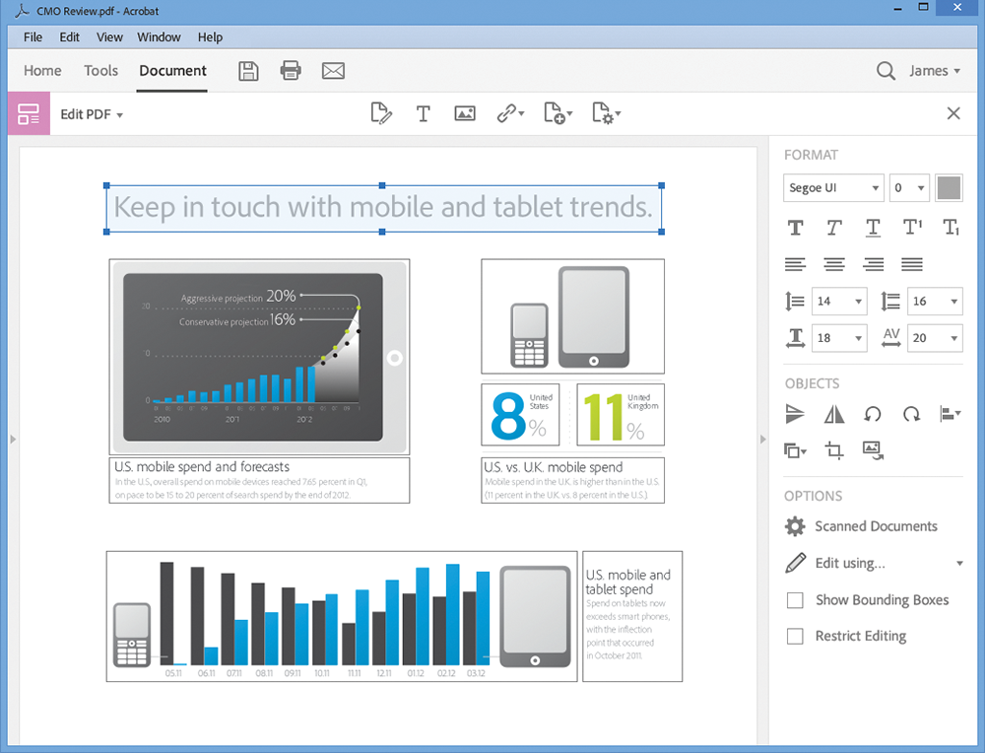Click the Crop tool in Objects

(833, 450)
